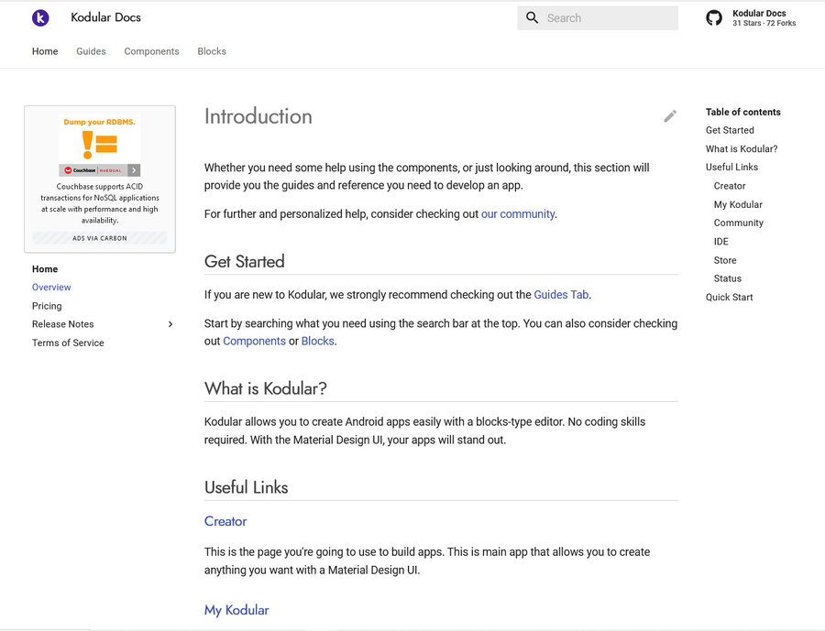Jump to Status in table of contents
The height and width of the screenshot is (631, 825).
coord(728,278)
